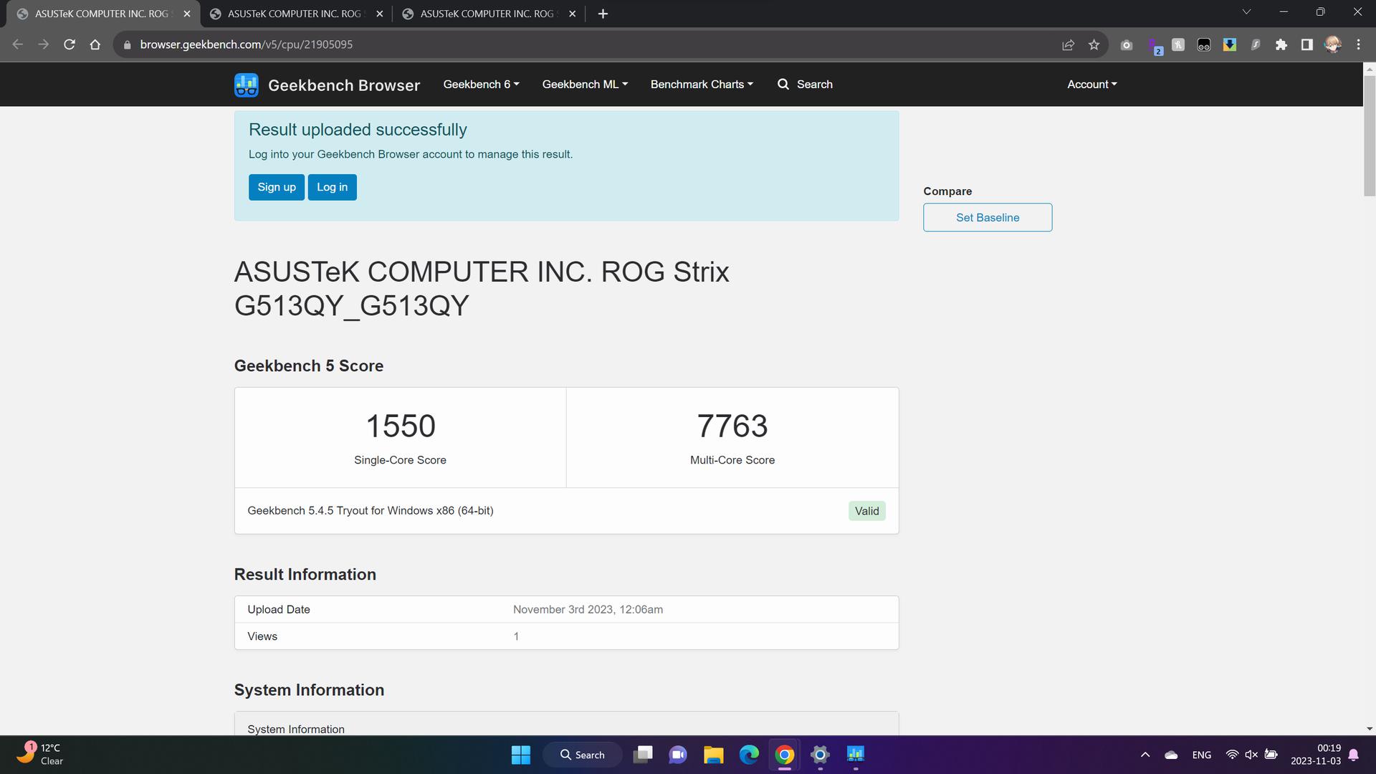This screenshot has width=1376, height=774.
Task: Close the second ASUSTeK tab
Action: tap(380, 14)
